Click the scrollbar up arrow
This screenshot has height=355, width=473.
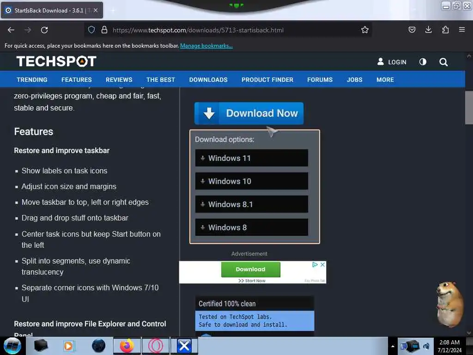(469, 56)
